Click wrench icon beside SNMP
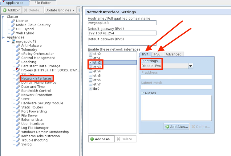 pyautogui.click(x=18, y=99)
